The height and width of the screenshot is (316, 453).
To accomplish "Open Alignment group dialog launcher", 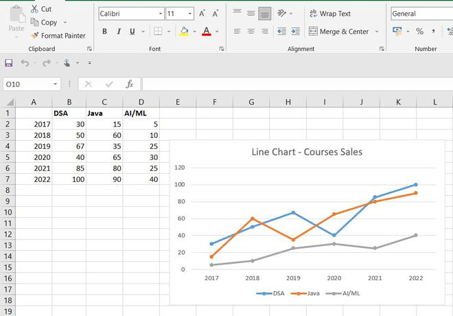I will 382,49.
